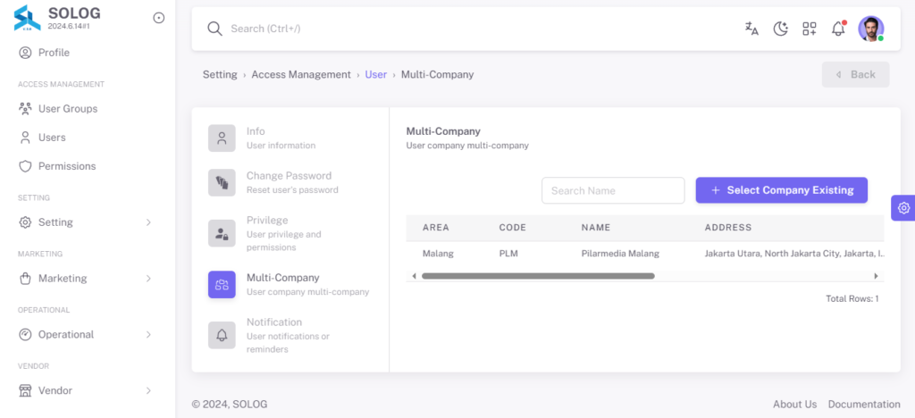Click the User breadcrumb link
The width and height of the screenshot is (915, 418).
[376, 75]
